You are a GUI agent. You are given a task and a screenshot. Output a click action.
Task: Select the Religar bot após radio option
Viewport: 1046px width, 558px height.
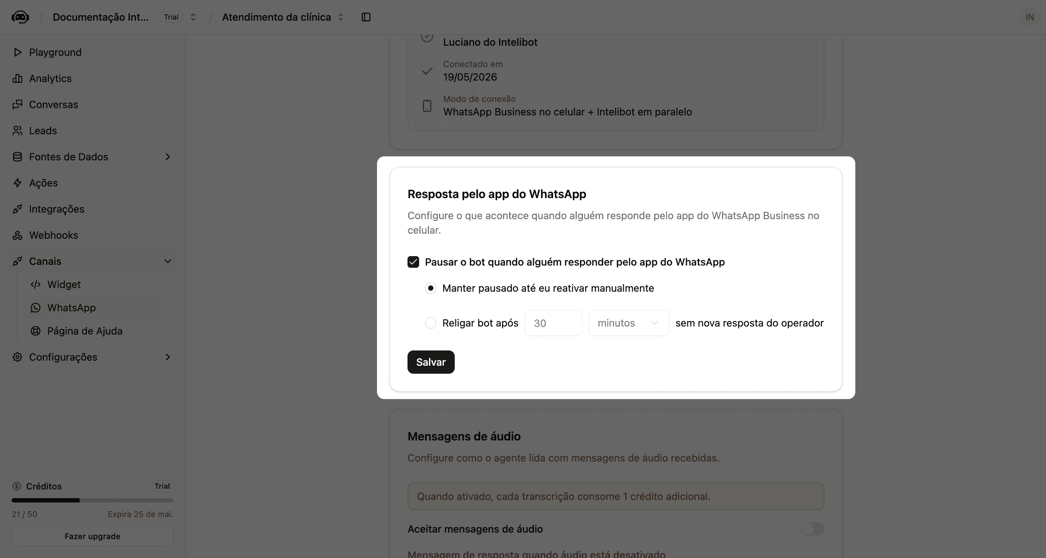pos(430,323)
